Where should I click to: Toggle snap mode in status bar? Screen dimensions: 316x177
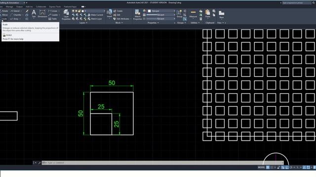pyautogui.click(x=272, y=167)
